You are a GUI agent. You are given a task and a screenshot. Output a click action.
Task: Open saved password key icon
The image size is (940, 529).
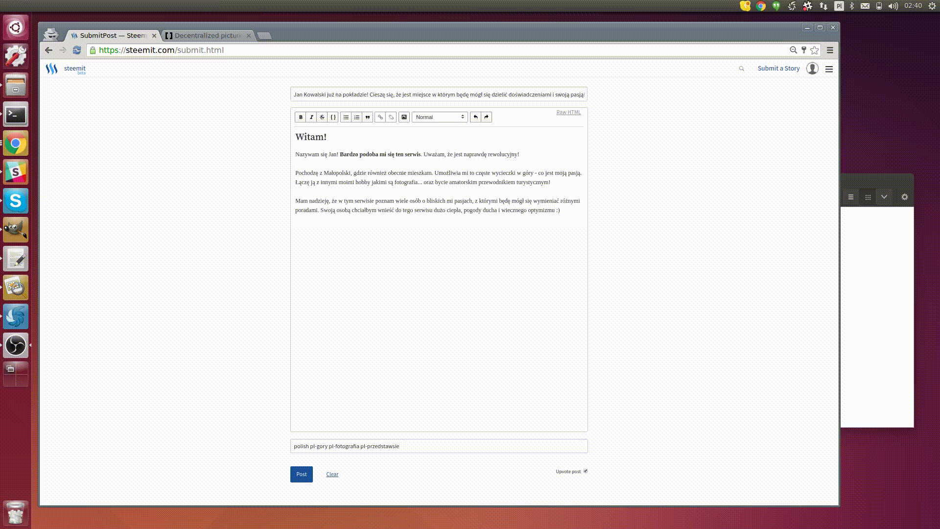tap(804, 50)
